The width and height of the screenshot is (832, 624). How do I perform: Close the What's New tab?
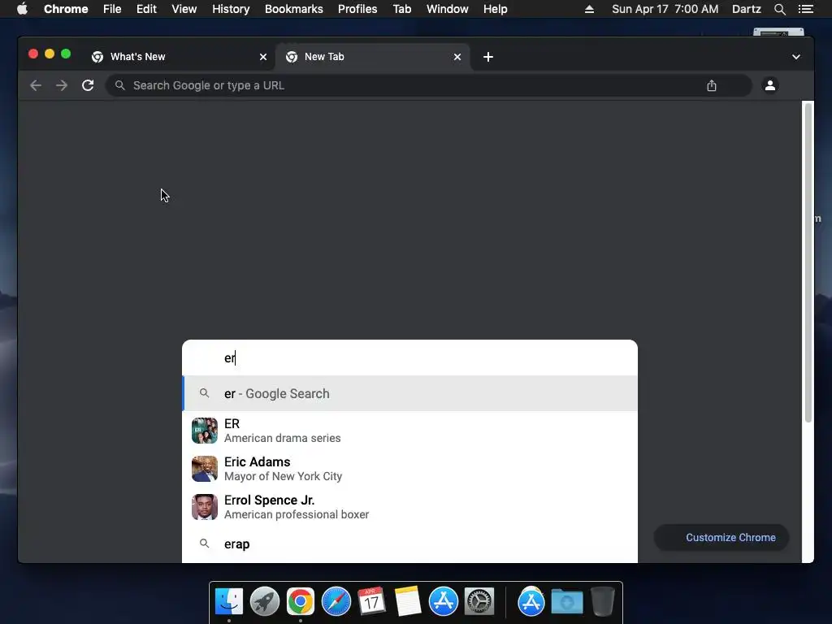pyautogui.click(x=263, y=57)
